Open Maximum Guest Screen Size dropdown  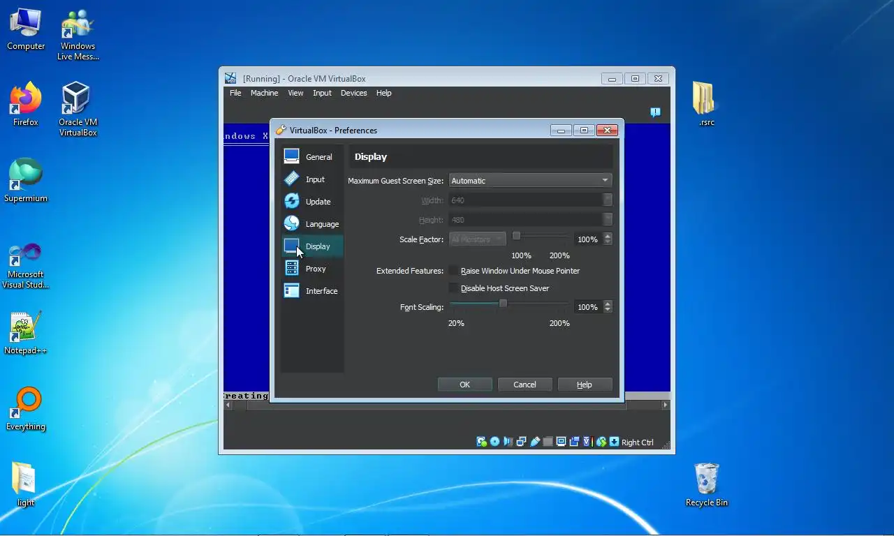530,181
